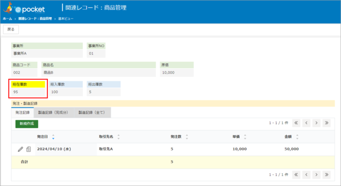Viewport: 341px width, 186px height.
Task: Click page title 関連レコード:商品管理
Action: click(96, 8)
